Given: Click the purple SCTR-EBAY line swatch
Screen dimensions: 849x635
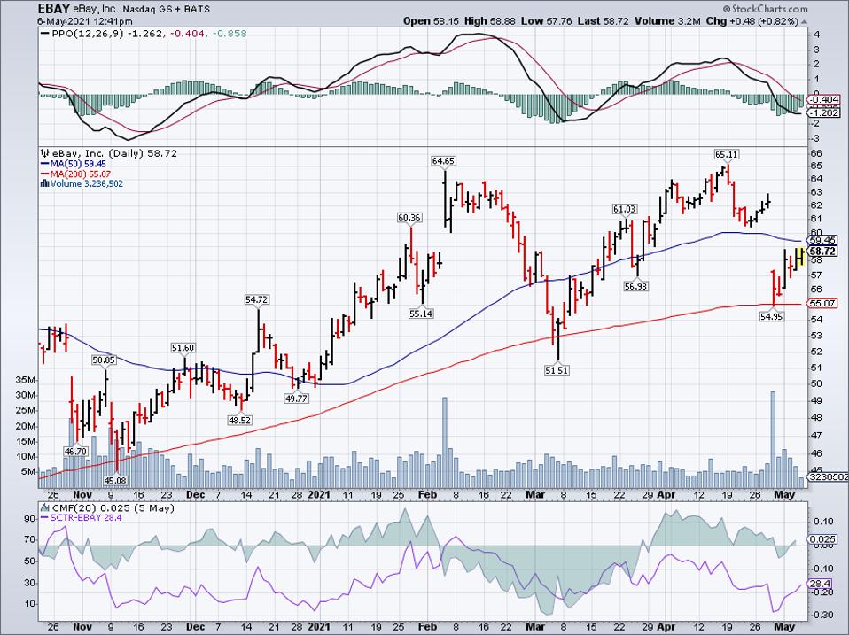Looking at the screenshot, I should (44, 518).
